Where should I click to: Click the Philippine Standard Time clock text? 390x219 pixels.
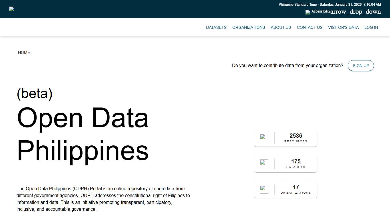click(329, 5)
